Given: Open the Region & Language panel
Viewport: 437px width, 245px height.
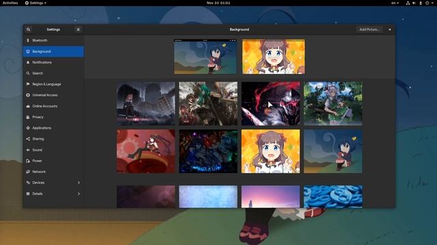Looking at the screenshot, I should pyautogui.click(x=53, y=84).
